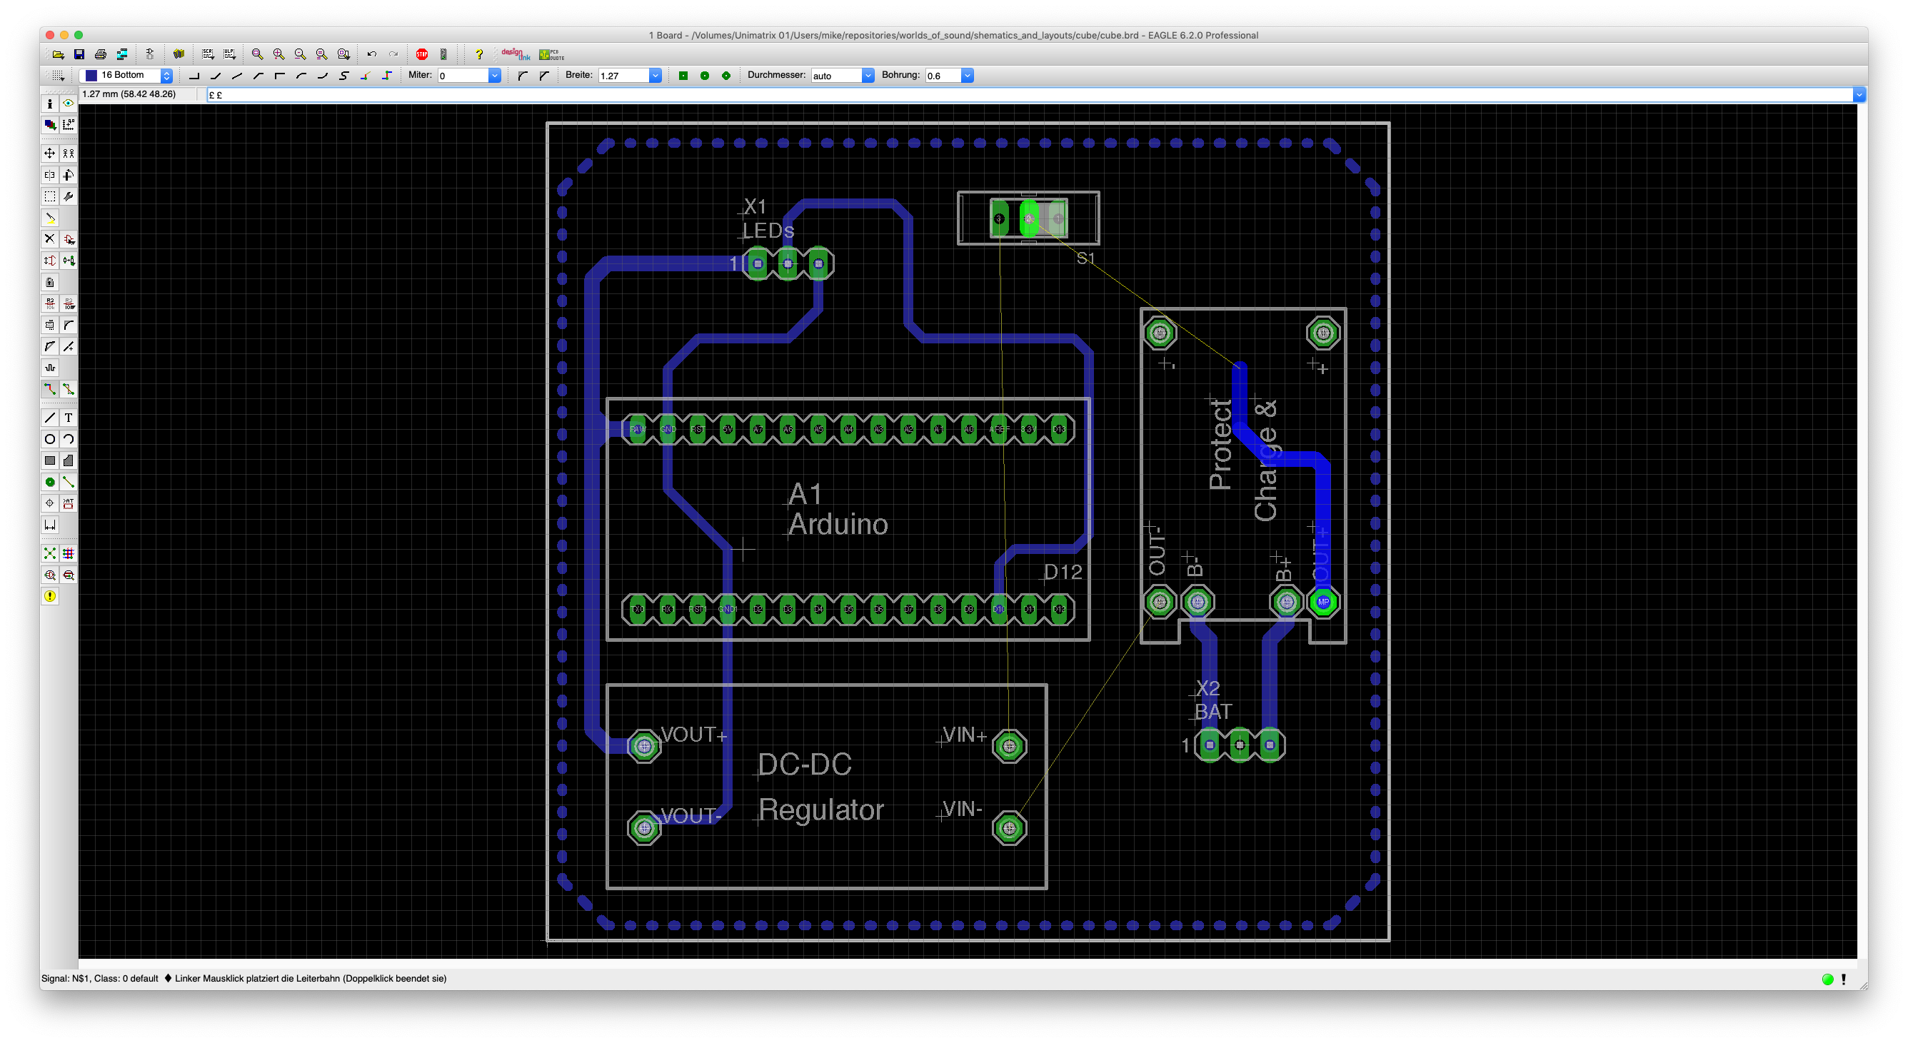Open the Errors warning icon
This screenshot has height=1043, width=1908.
(49, 596)
